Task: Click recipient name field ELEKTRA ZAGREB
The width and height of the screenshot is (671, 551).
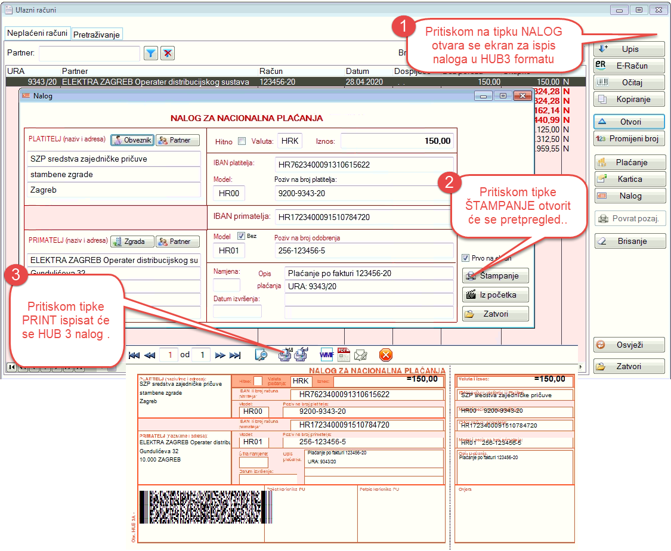Action: point(114,260)
